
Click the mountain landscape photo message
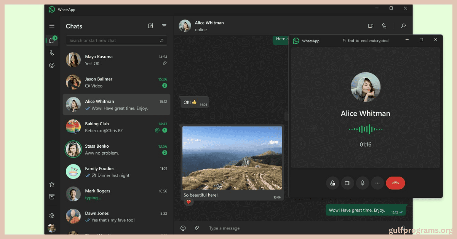click(232, 158)
